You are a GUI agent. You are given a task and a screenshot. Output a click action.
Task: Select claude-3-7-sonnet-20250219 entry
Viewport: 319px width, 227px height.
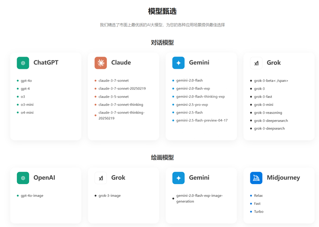(x=122, y=89)
